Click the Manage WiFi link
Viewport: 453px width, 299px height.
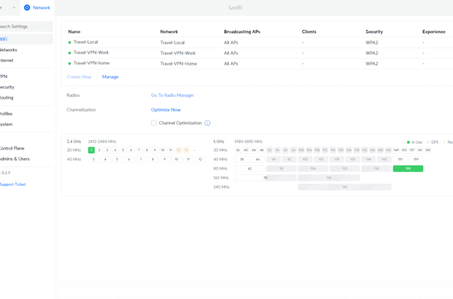pos(110,76)
